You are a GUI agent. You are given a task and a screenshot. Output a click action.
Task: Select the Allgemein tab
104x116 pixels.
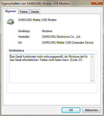pyautogui.click(x=10, y=11)
